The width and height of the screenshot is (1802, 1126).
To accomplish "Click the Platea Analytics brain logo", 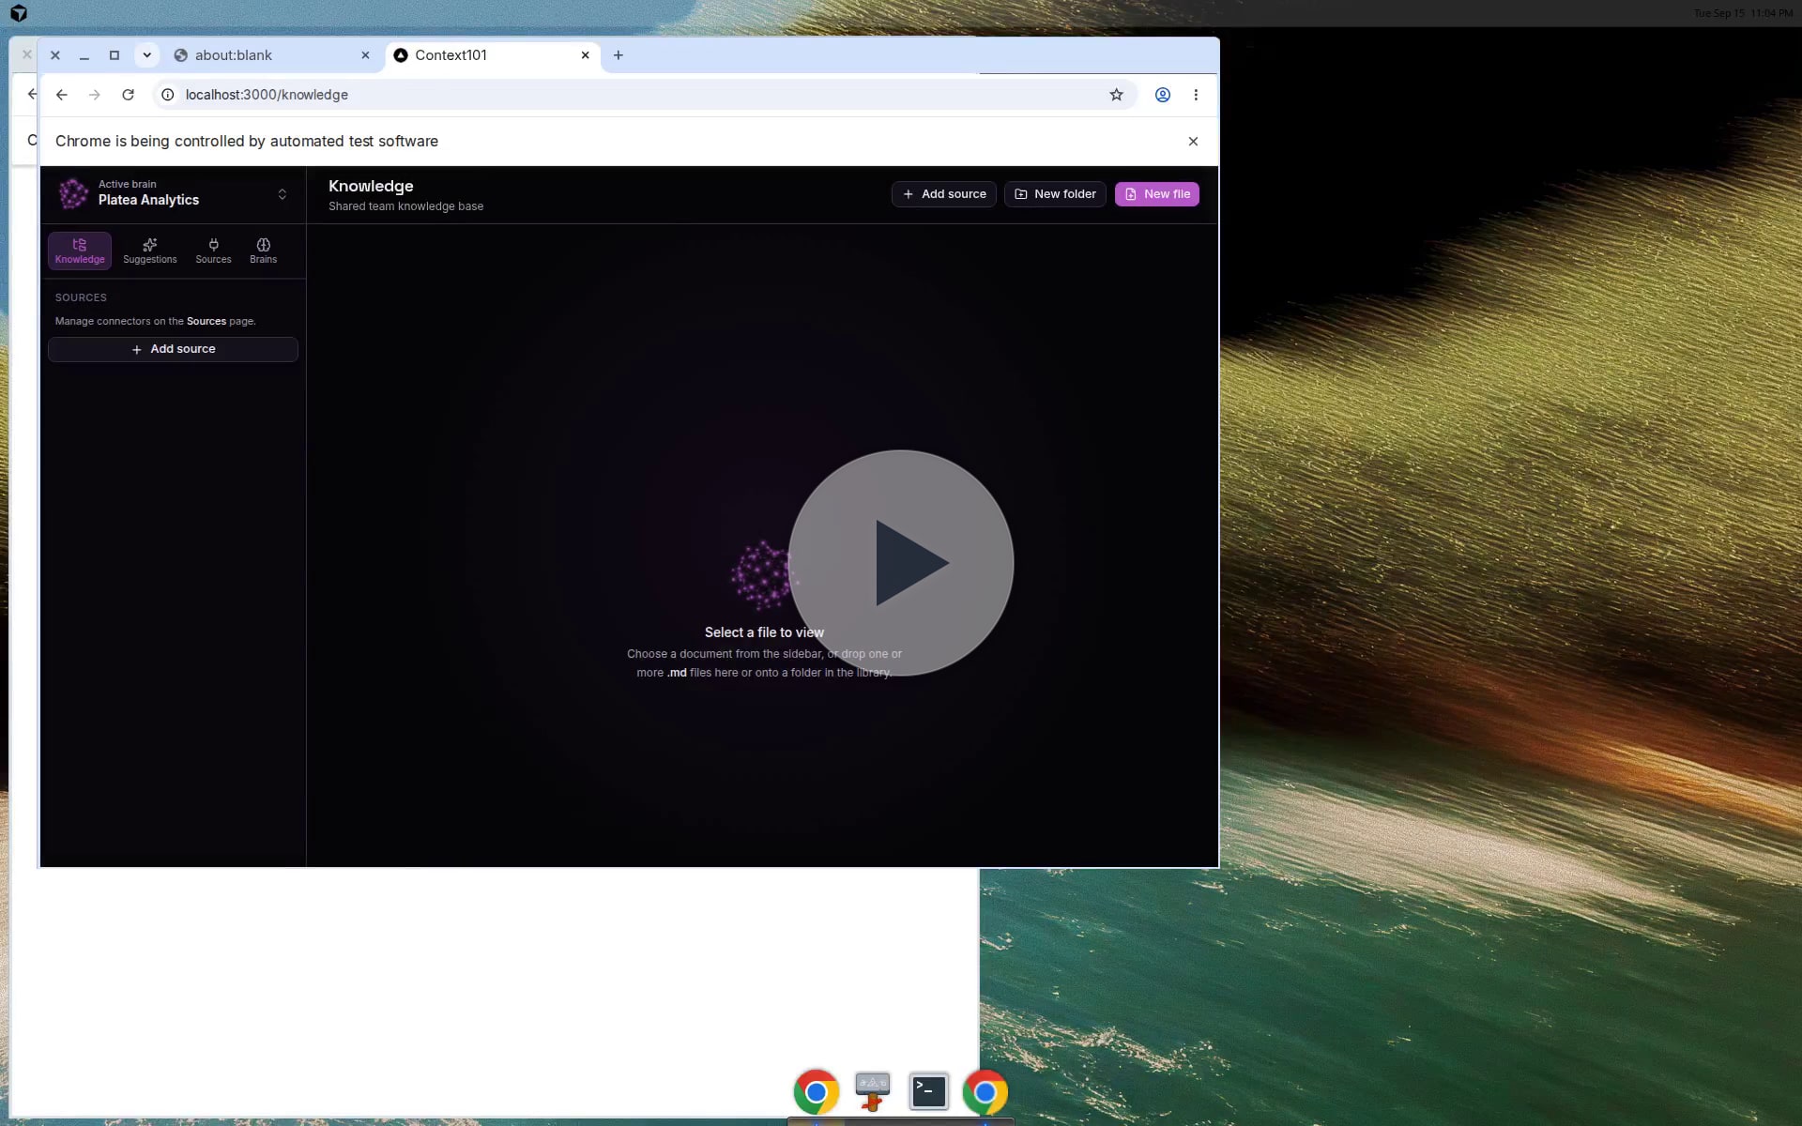I will (x=73, y=194).
